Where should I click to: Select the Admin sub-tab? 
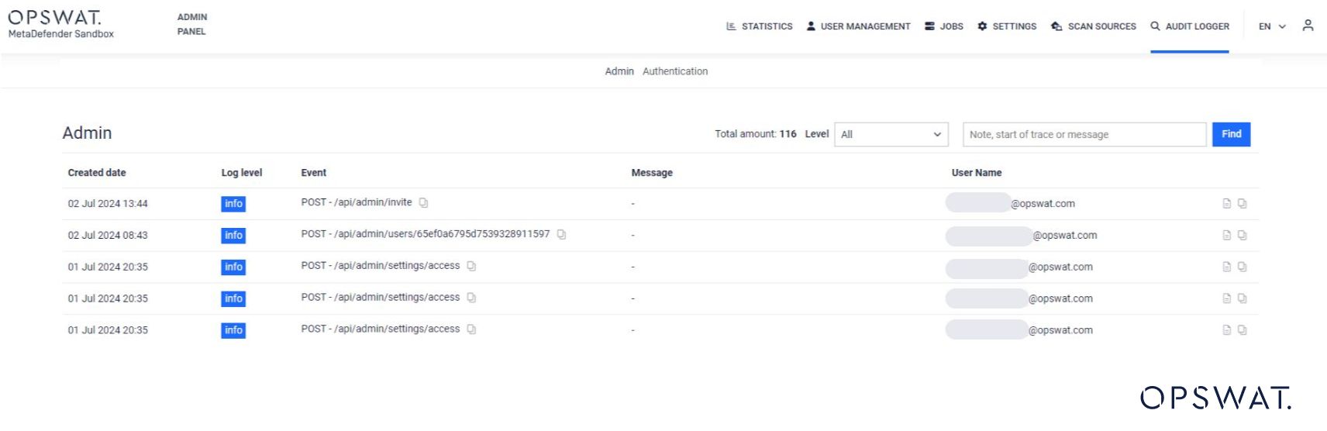pyautogui.click(x=619, y=71)
